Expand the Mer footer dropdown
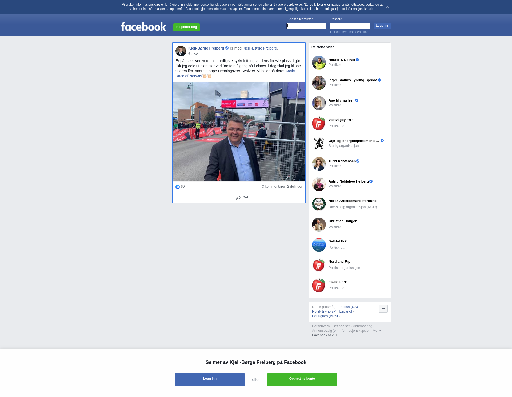512x397 pixels. click(377, 331)
